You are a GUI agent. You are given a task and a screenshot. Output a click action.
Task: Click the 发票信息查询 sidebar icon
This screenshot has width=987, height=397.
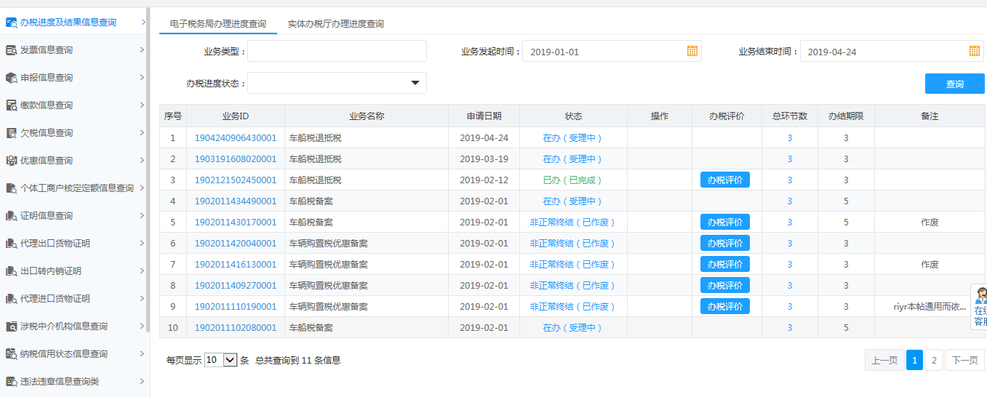[12, 50]
